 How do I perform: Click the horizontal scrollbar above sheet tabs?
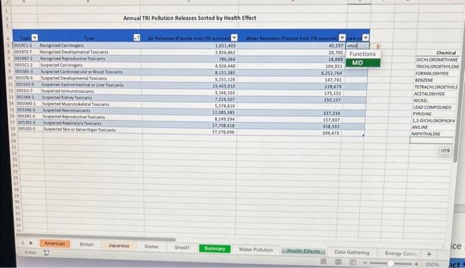click(x=96, y=237)
